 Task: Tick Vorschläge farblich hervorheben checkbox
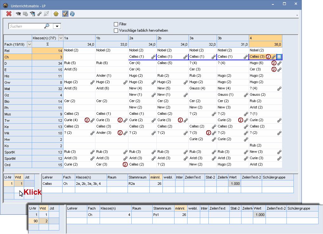click(116, 30)
